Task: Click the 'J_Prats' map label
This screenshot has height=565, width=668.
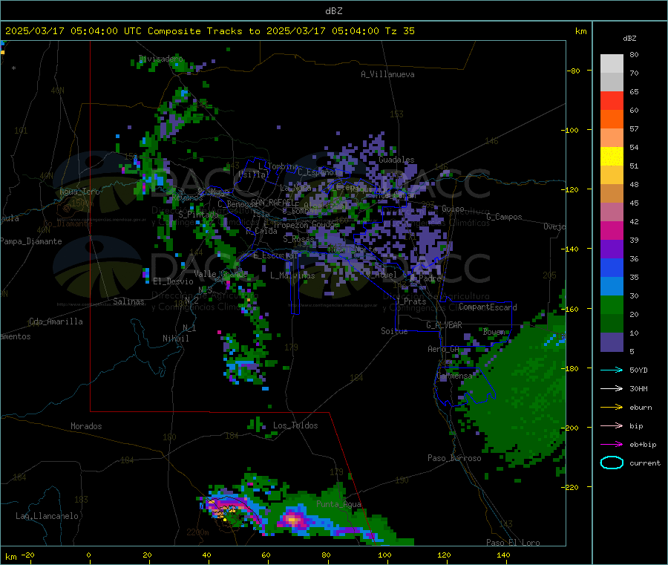Action: coord(411,301)
